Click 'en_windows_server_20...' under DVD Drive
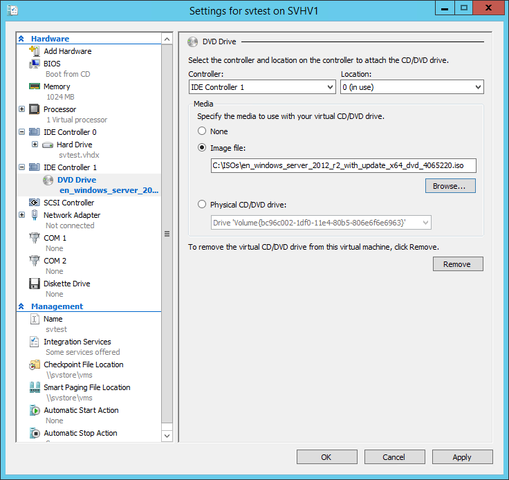Viewport: 509px width, 480px height. click(x=109, y=190)
